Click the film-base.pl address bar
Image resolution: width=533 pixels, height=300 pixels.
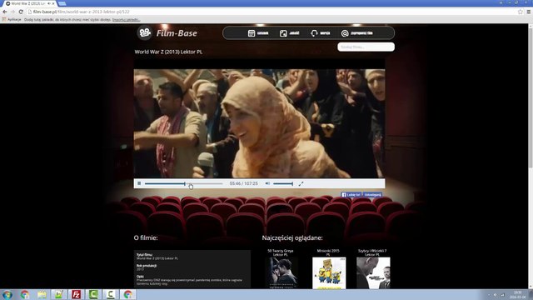click(272, 12)
